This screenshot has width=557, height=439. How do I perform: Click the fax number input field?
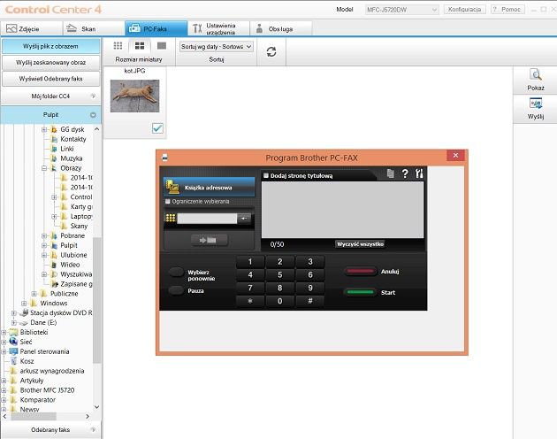click(207, 218)
